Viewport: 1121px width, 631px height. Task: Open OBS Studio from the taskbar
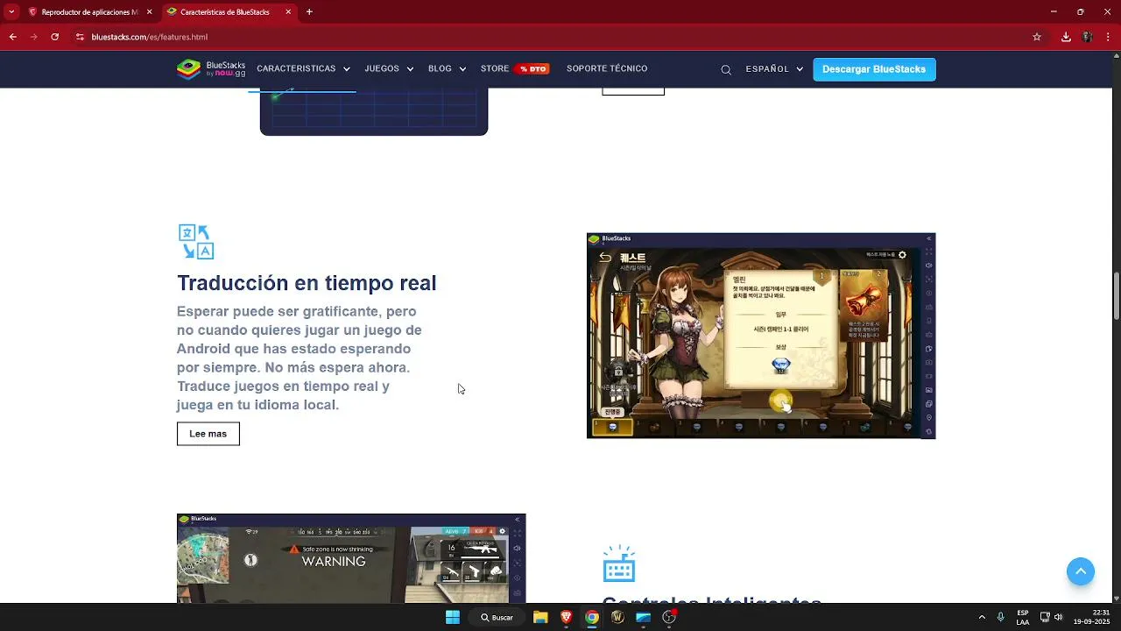click(669, 617)
